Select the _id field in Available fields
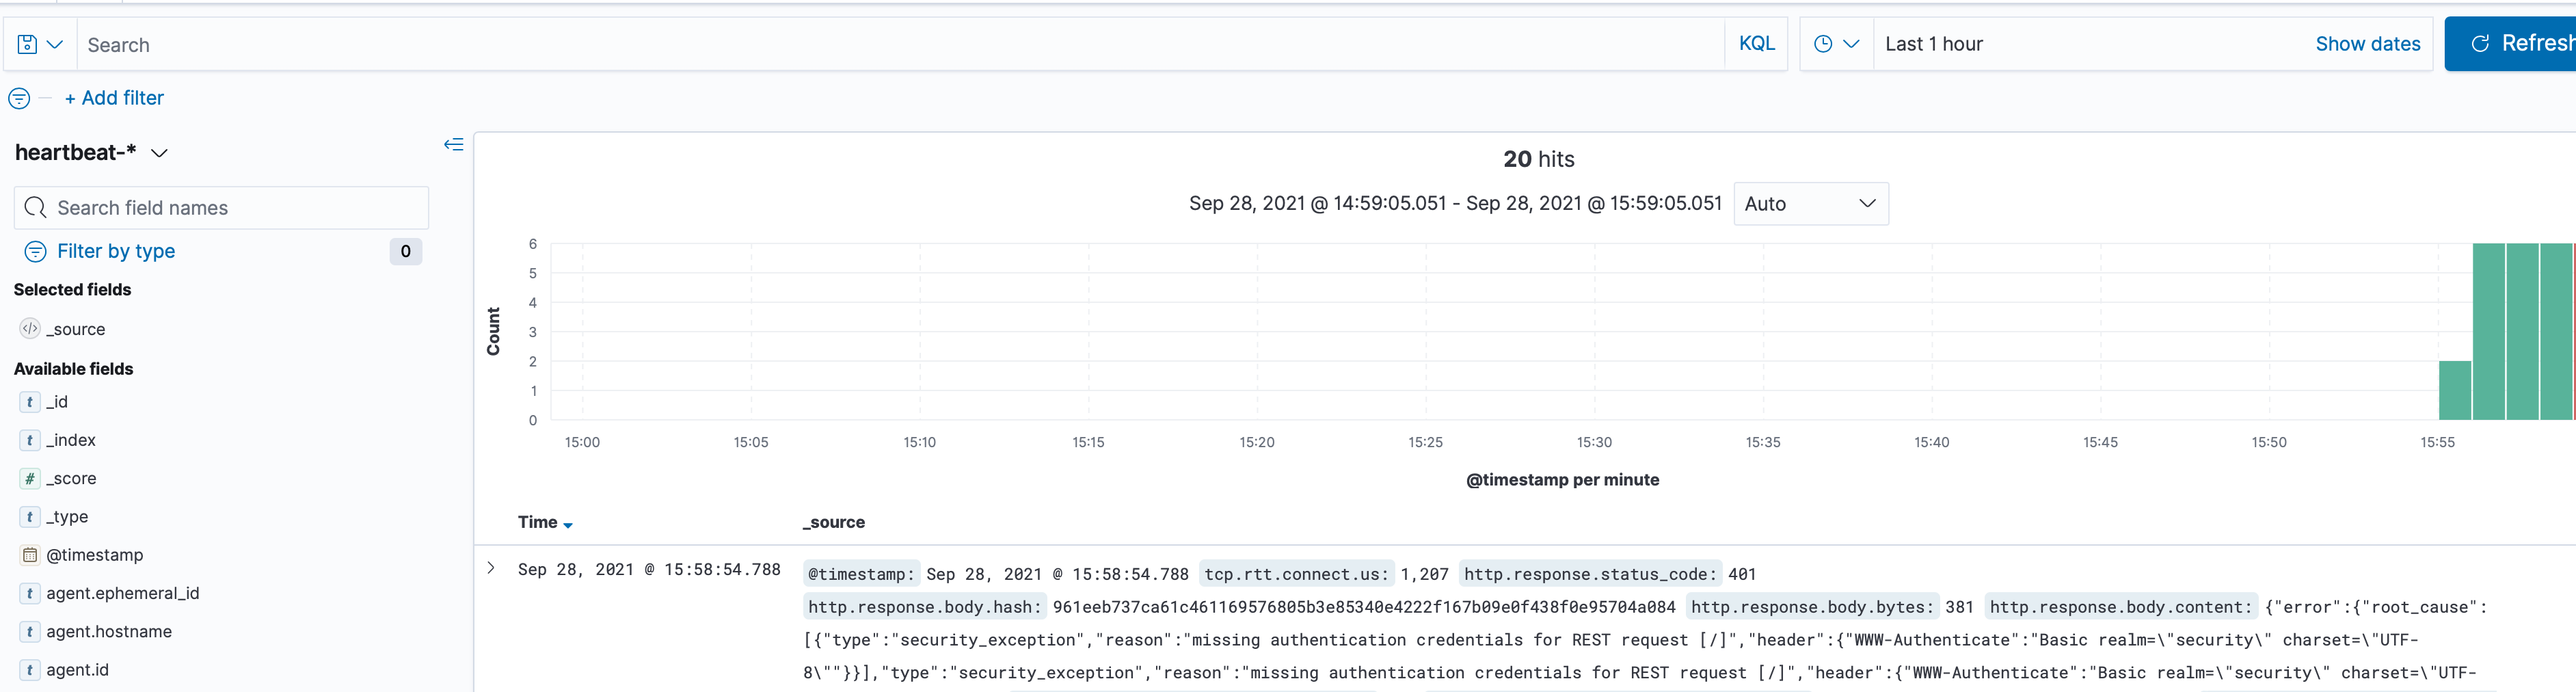This screenshot has width=2576, height=692. tap(57, 402)
